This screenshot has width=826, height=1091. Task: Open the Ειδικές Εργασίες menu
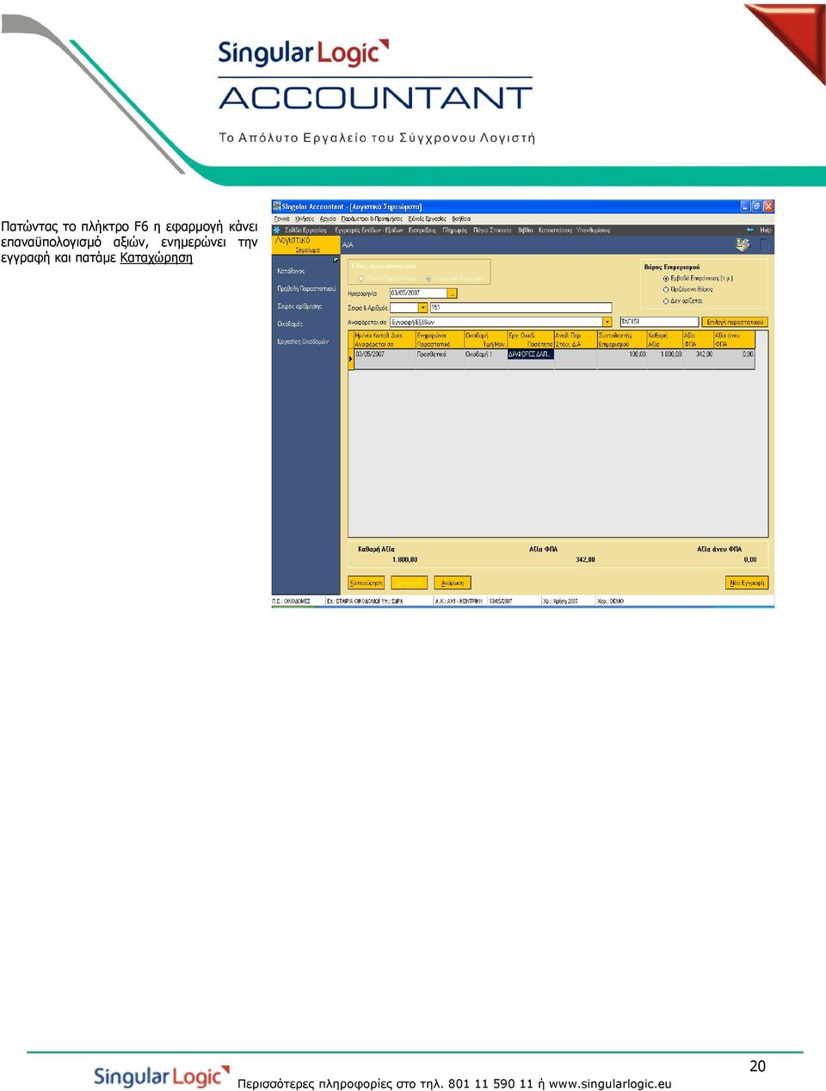tap(428, 219)
